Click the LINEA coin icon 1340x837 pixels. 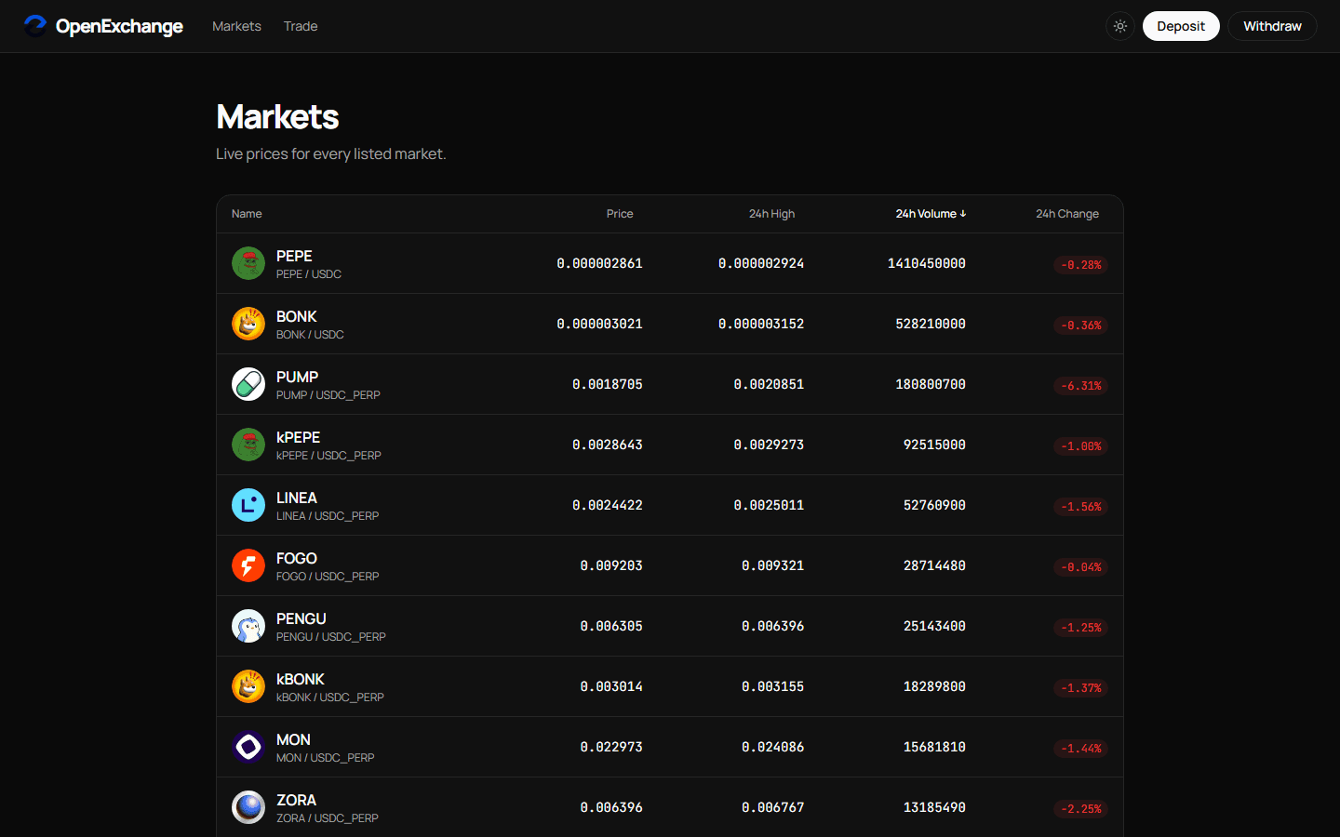point(248,505)
